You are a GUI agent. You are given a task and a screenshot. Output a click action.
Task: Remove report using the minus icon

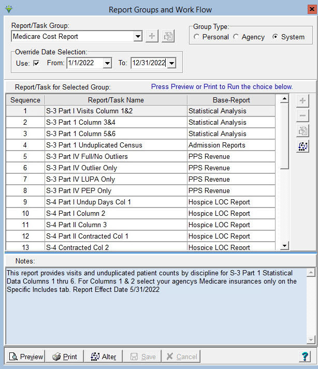tap(302, 116)
